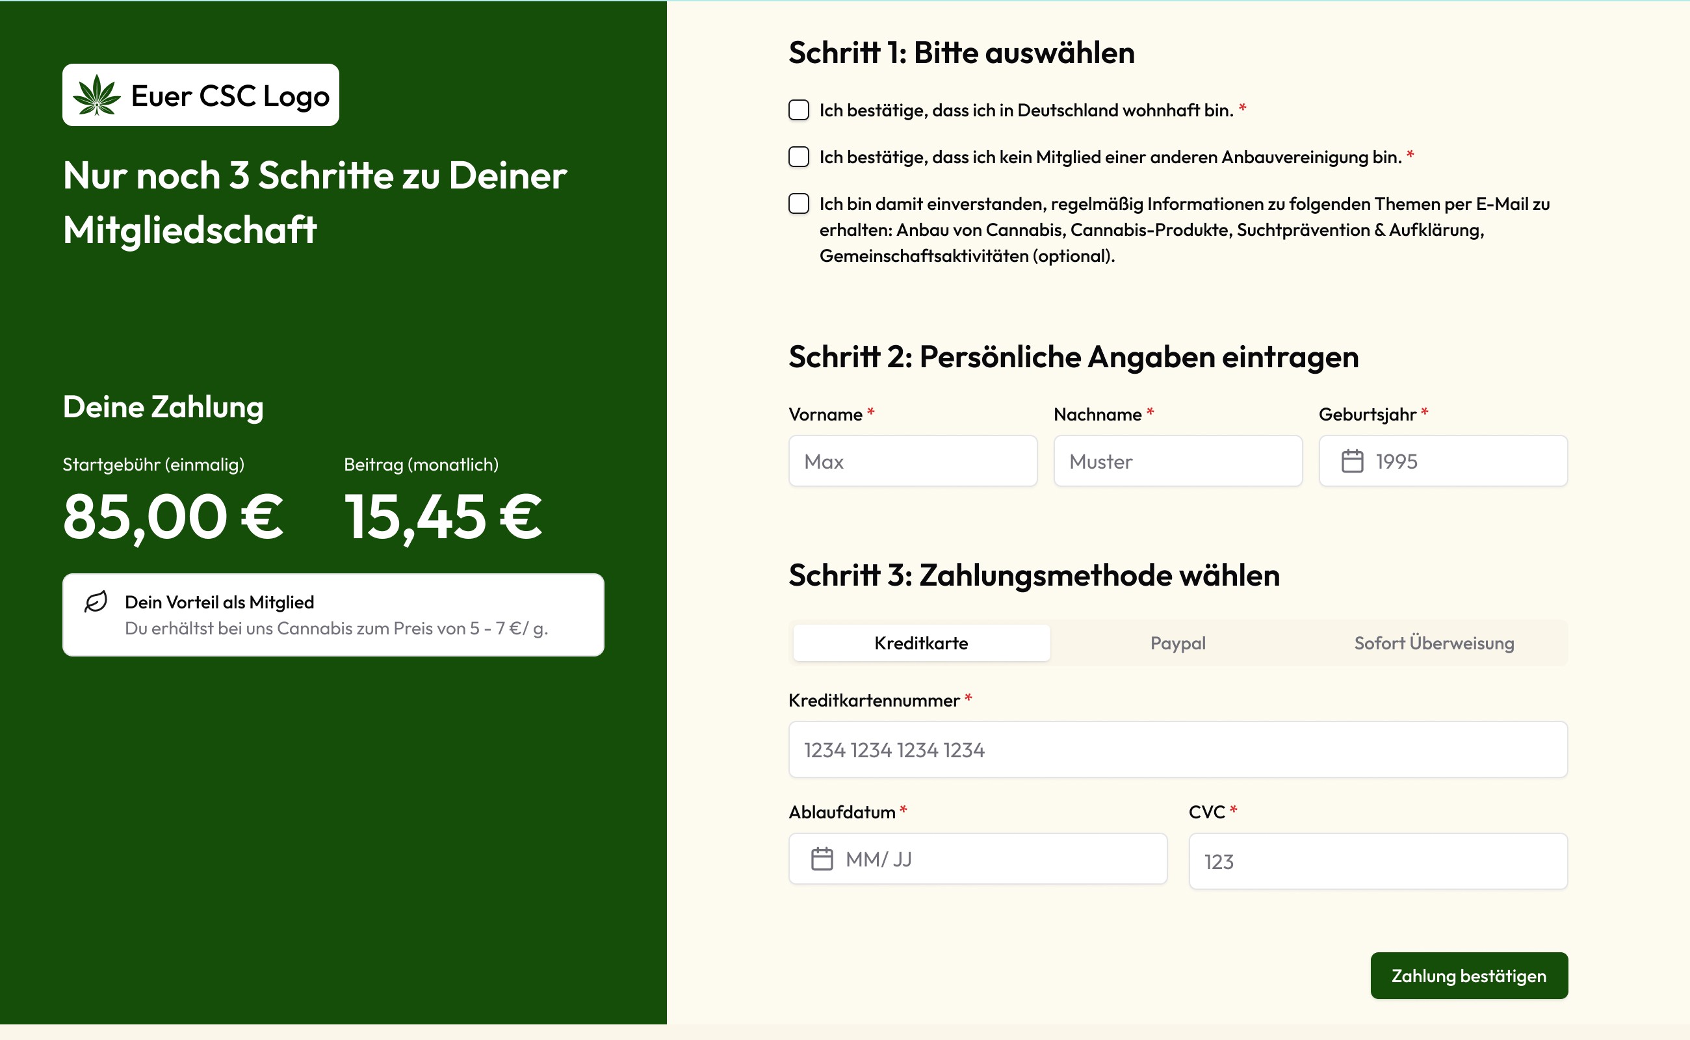This screenshot has height=1040, width=1690.
Task: Check the Deutschland wohnhaft confirmation box
Action: pos(798,110)
